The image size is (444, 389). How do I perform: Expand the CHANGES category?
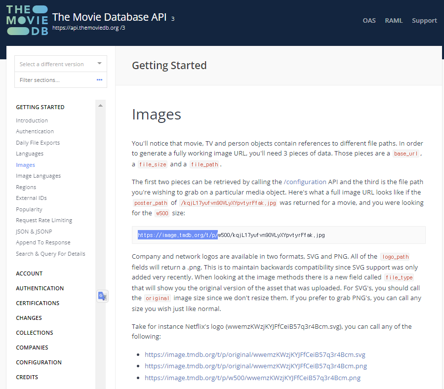(x=29, y=317)
